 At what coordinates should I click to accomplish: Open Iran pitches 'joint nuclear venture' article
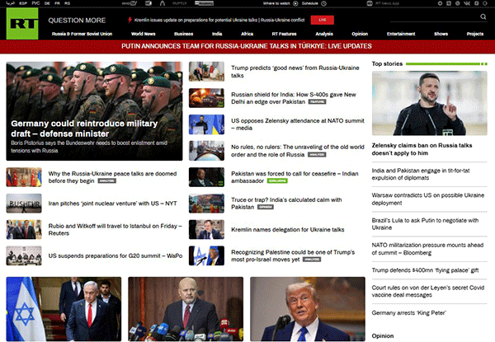pyautogui.click(x=112, y=204)
